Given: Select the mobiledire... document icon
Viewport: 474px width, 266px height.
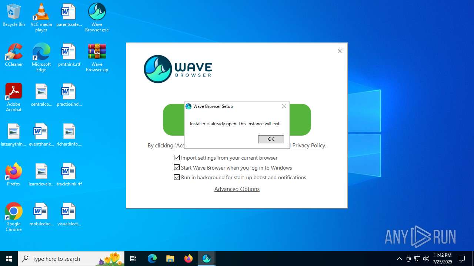Looking at the screenshot, I should 41,215.
